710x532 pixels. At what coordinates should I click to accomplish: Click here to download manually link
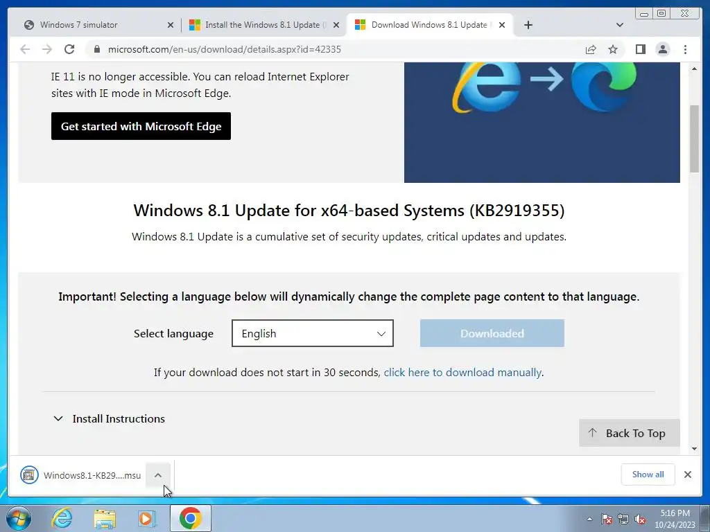pyautogui.click(x=462, y=372)
